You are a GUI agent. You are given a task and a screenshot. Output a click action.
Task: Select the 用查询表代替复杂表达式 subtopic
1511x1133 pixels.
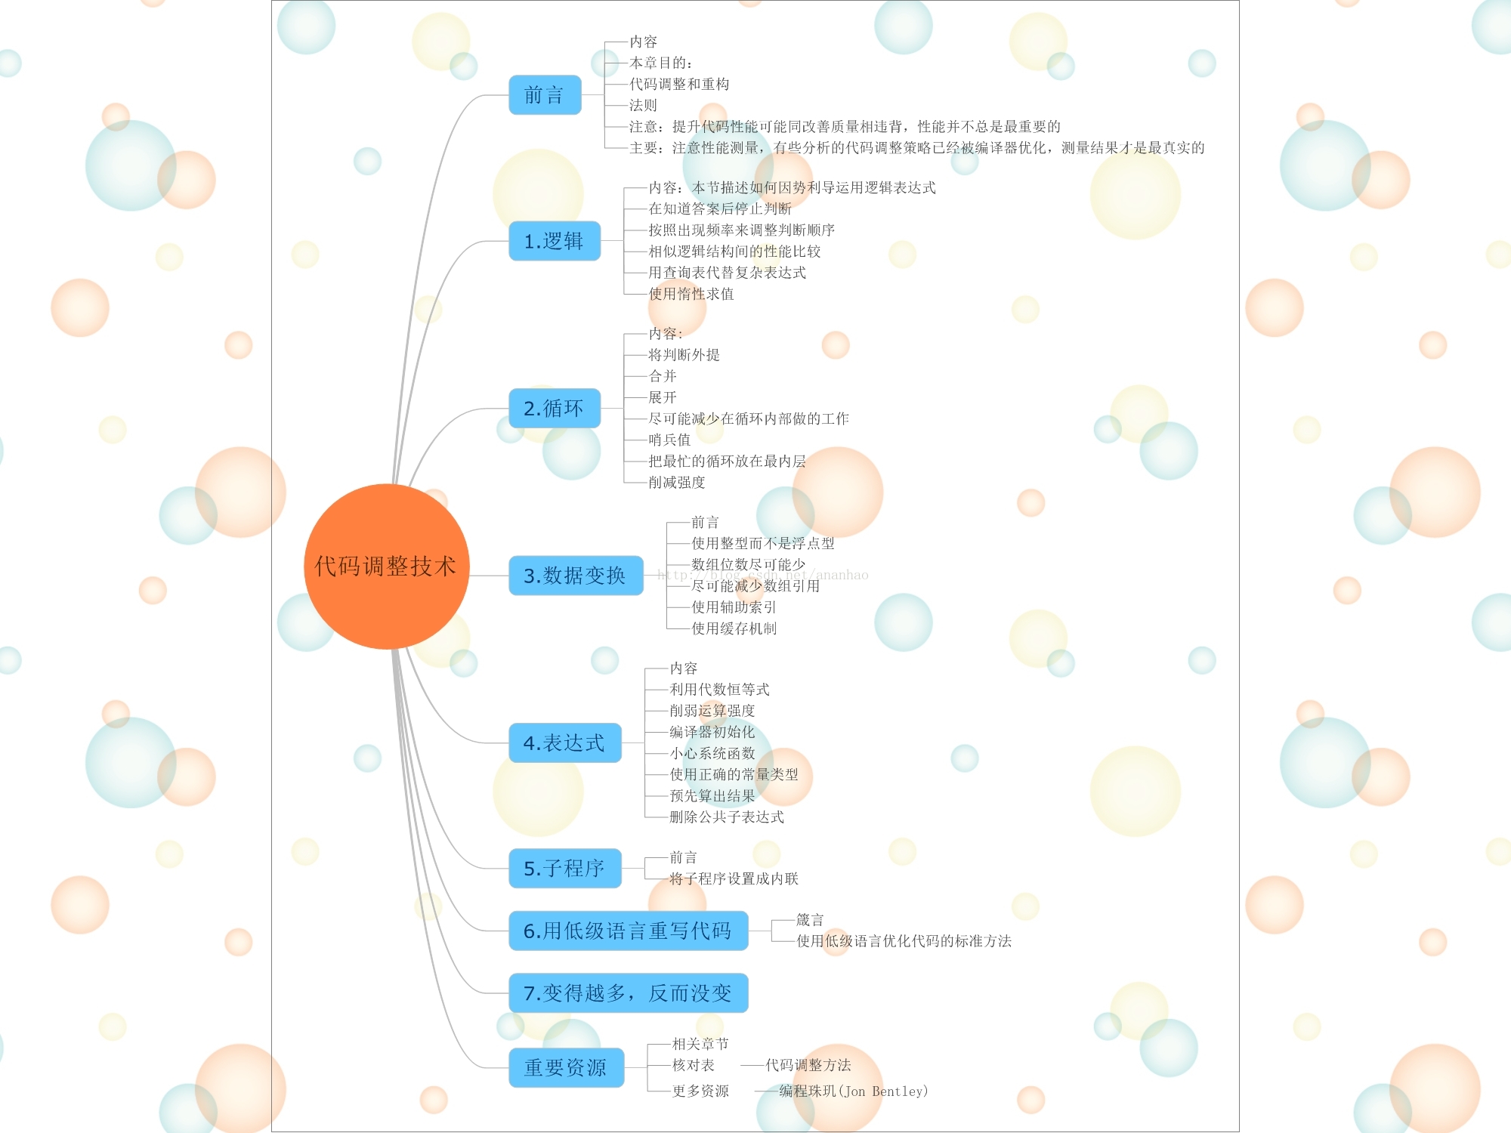(727, 273)
